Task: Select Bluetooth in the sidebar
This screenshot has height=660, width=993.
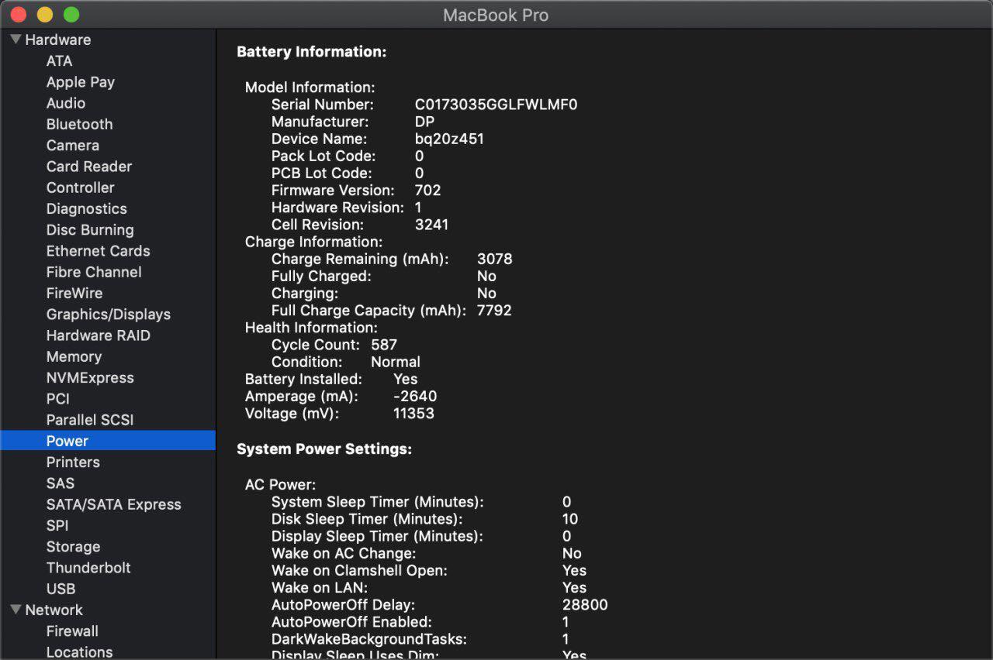Action: click(x=79, y=124)
